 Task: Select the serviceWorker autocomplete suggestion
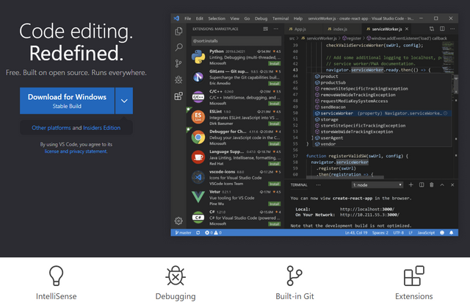pos(383,113)
